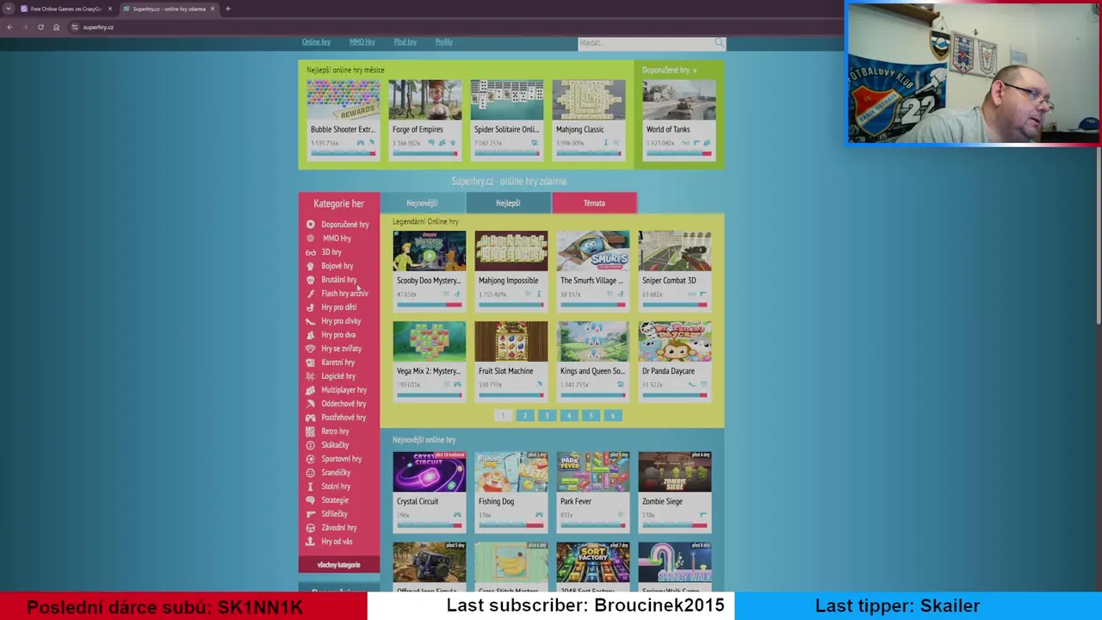This screenshot has width=1102, height=620.
Task: Open the Hry pro děti category link
Action: point(338,307)
